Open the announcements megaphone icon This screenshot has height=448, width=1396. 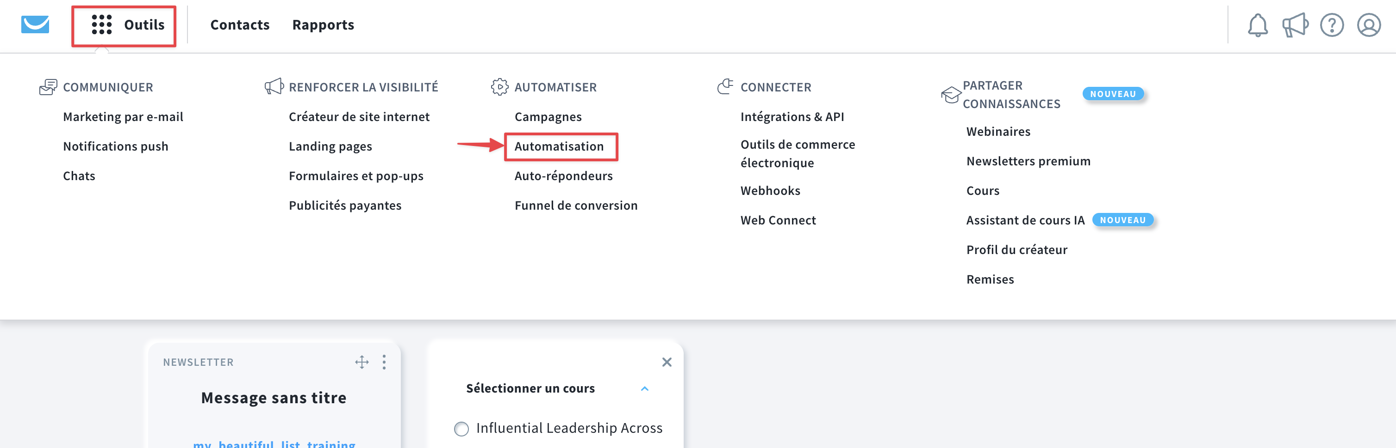tap(1295, 24)
